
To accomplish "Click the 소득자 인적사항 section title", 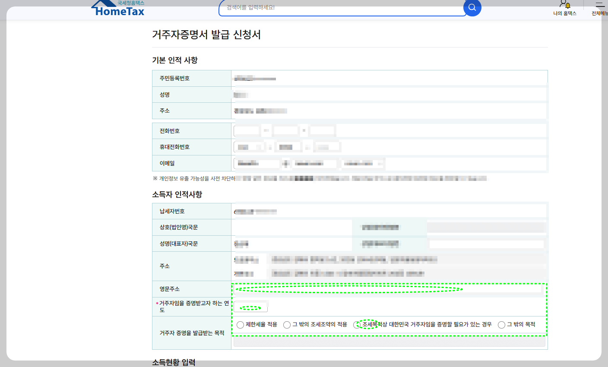I will coord(177,194).
